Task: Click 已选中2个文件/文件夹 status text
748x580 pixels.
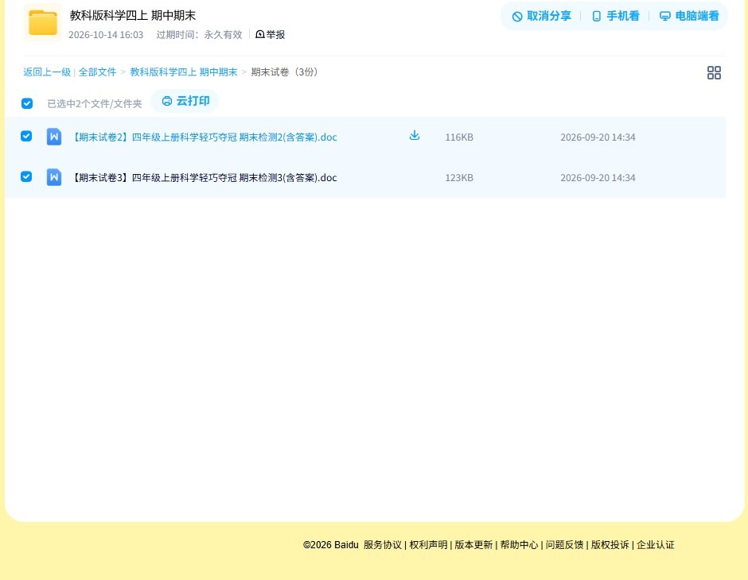Action: pyautogui.click(x=95, y=104)
